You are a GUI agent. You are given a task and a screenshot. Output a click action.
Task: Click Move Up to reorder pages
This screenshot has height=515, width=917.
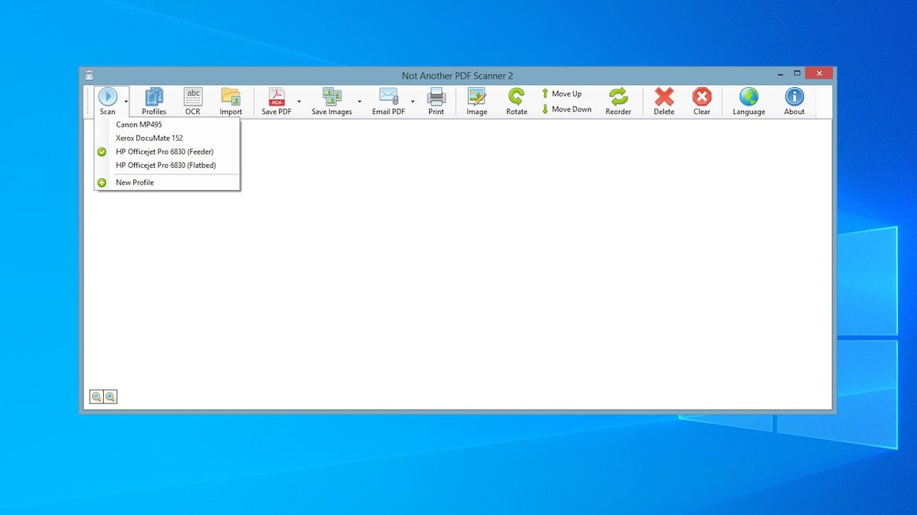(x=563, y=93)
